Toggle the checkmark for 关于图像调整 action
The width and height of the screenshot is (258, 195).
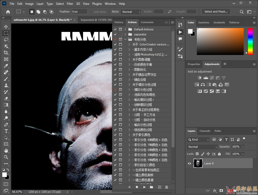(115, 59)
